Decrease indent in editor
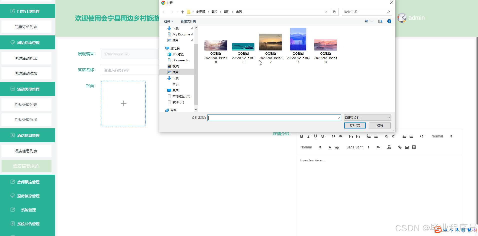 [404, 136]
